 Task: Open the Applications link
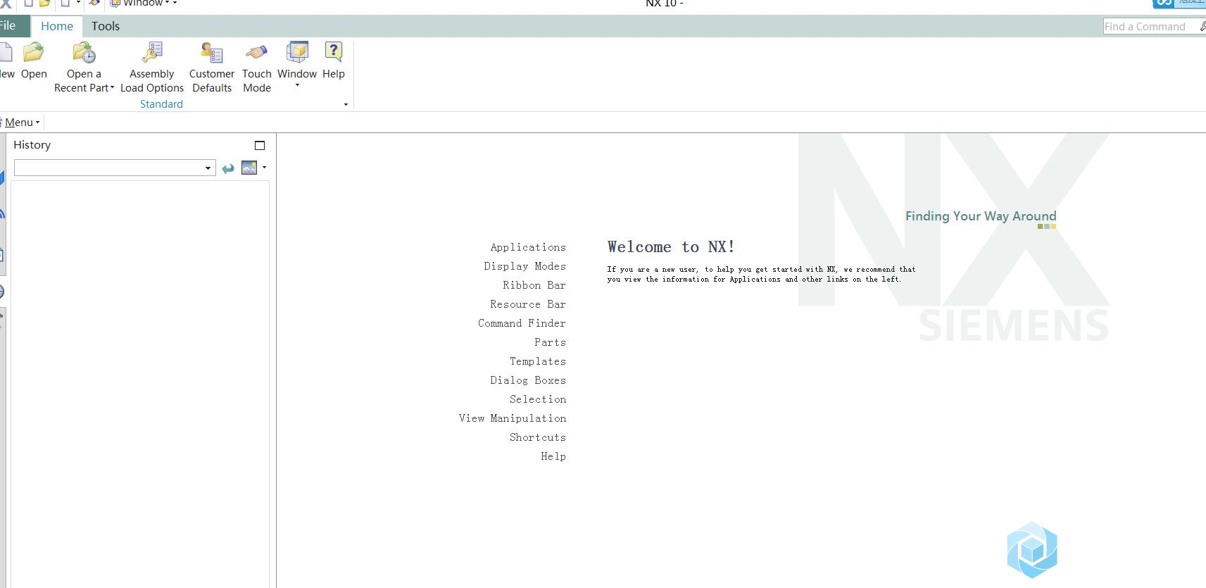tap(528, 247)
